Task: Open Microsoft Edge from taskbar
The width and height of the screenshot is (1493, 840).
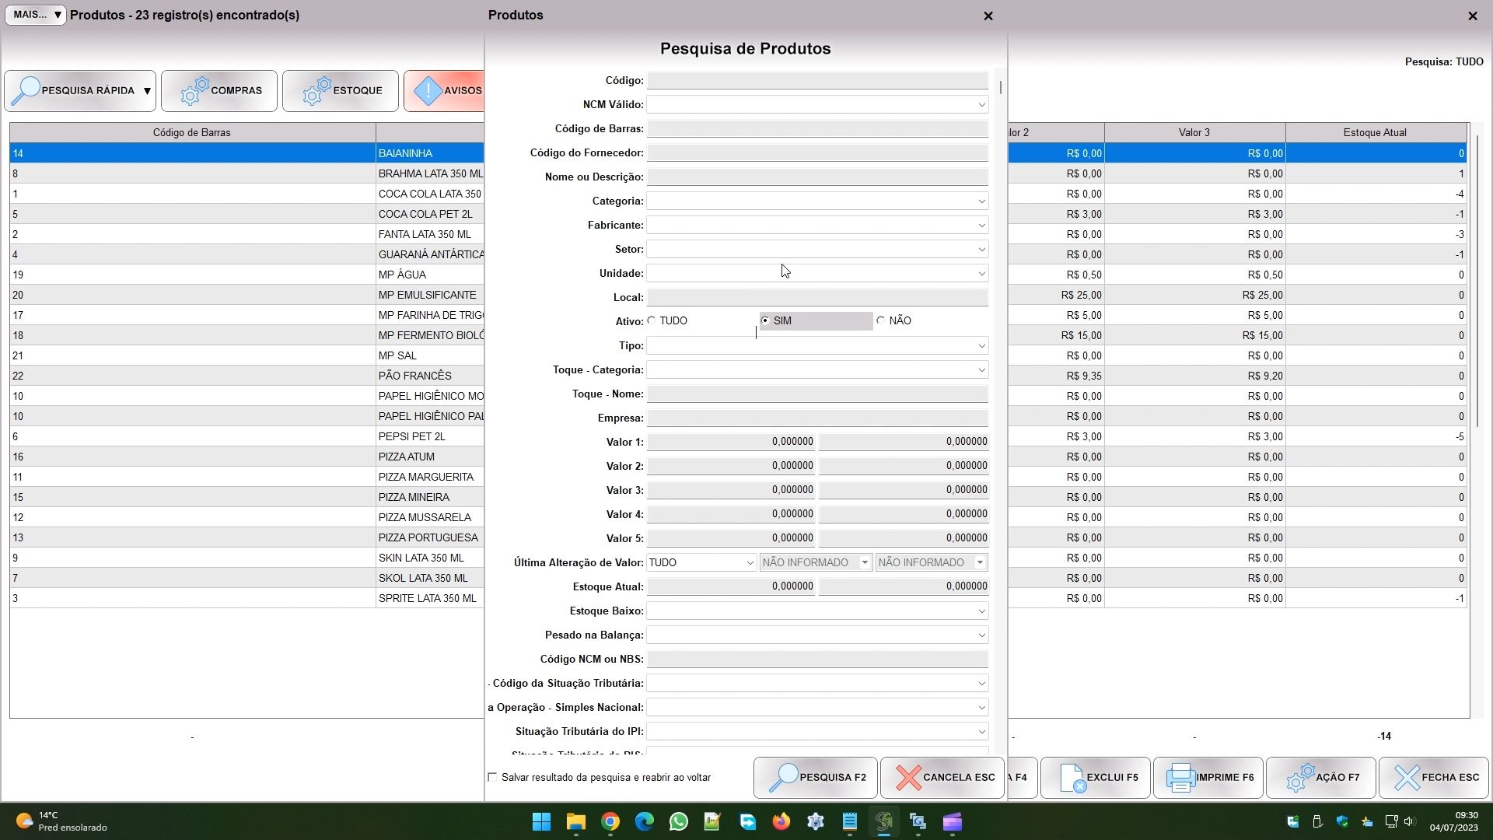Action: click(x=645, y=821)
